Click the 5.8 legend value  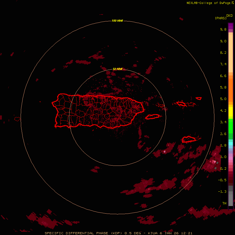(223, 87)
